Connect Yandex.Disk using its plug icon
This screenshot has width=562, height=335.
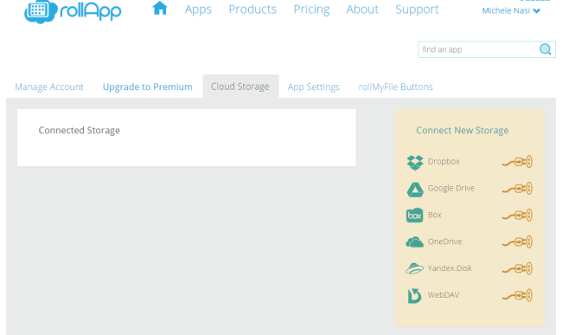[517, 268]
